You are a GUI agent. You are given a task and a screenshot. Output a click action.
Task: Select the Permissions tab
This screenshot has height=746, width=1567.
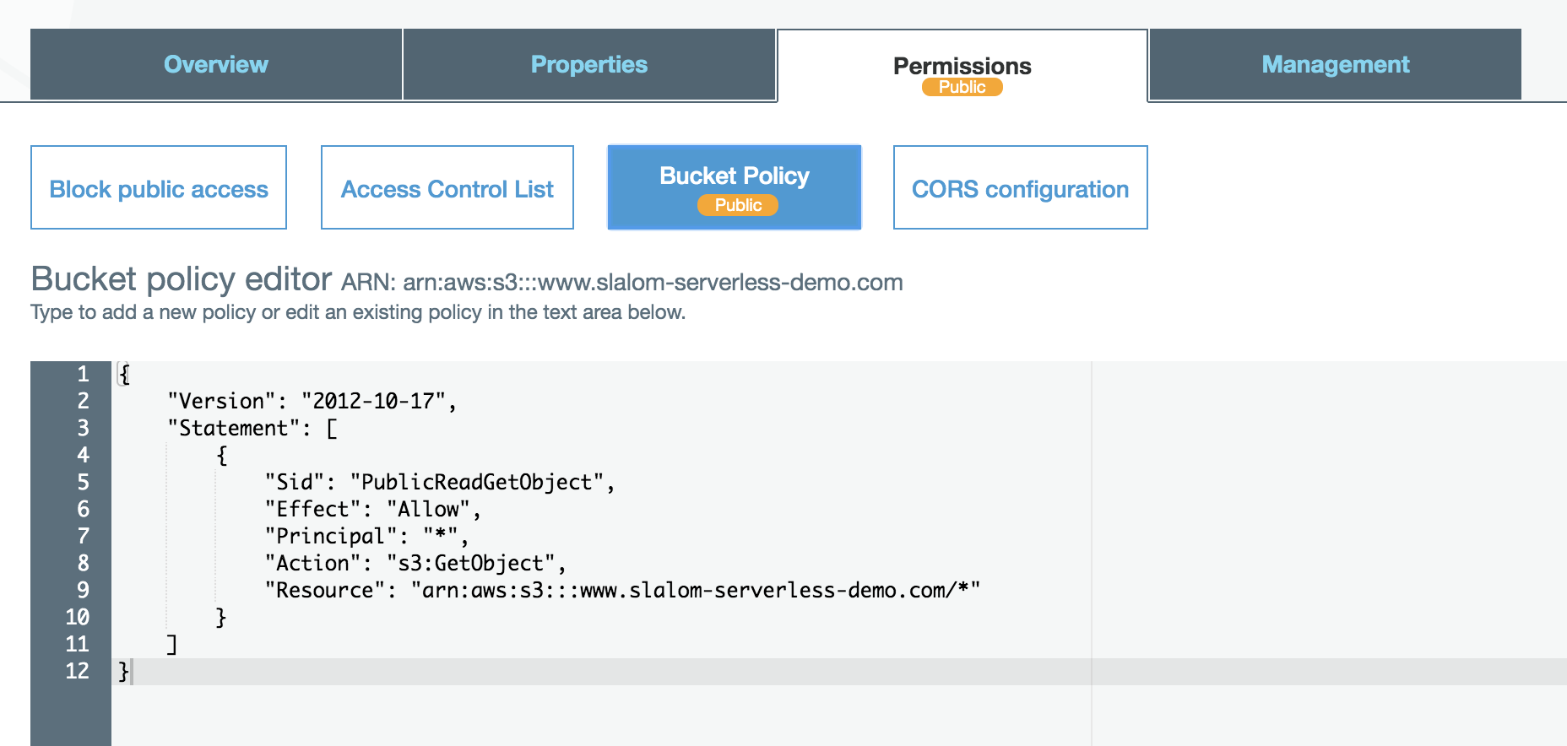click(x=962, y=65)
